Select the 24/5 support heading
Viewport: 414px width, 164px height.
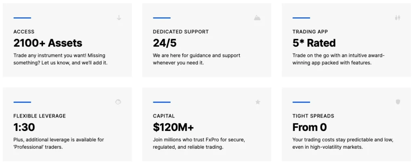tap(165, 43)
